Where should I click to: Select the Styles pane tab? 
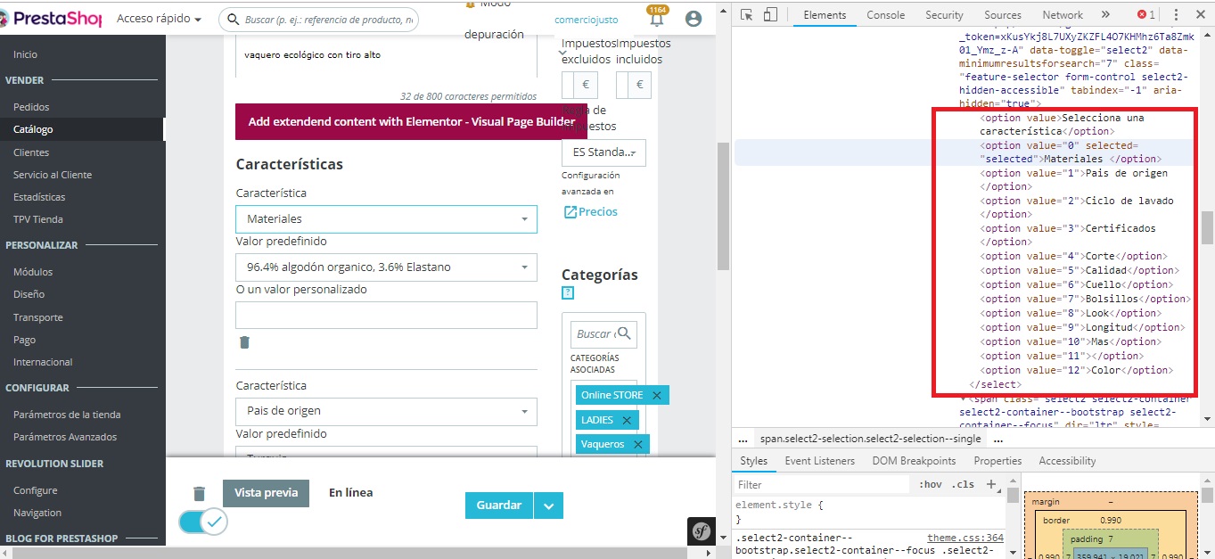(x=753, y=461)
